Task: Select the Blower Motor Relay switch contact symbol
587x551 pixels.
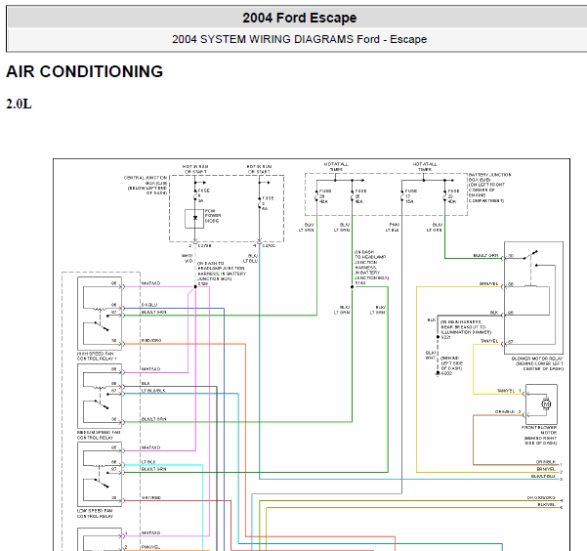Action: point(531,255)
